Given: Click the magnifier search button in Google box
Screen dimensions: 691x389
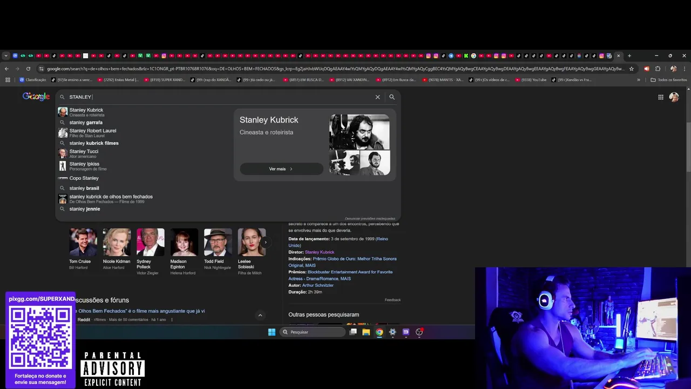Looking at the screenshot, I should point(392,97).
